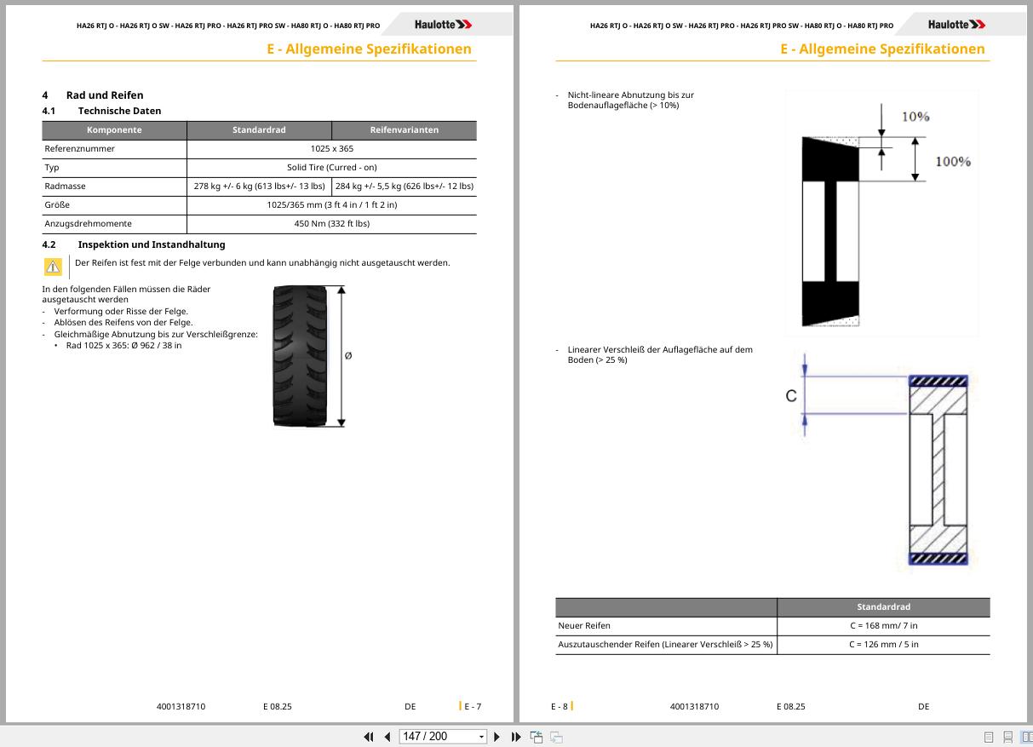The width and height of the screenshot is (1033, 747).
Task: Switch to continuous page view
Action: click(x=1007, y=737)
